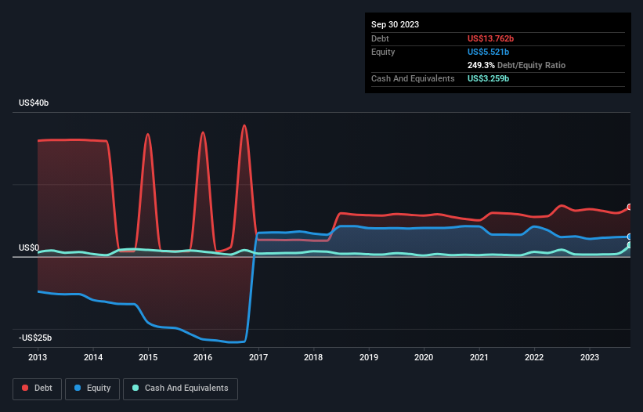Click the -US$25b y-axis label
The image size is (643, 412).
click(x=35, y=338)
